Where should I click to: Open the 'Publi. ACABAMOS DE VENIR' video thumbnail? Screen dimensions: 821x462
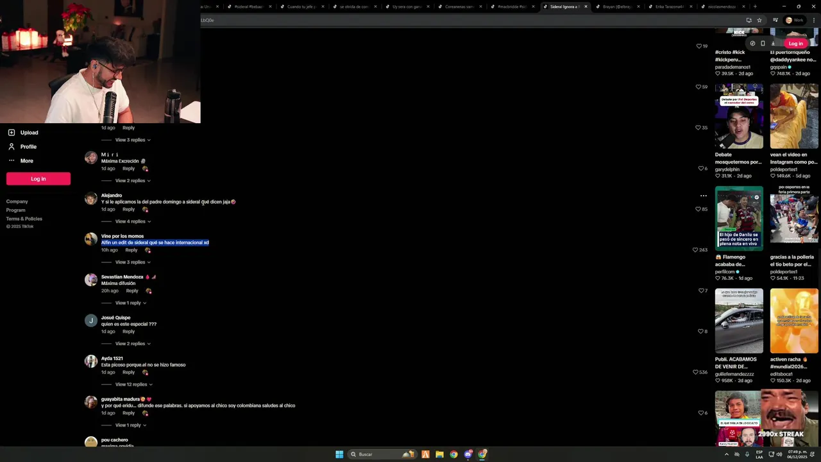(x=739, y=321)
